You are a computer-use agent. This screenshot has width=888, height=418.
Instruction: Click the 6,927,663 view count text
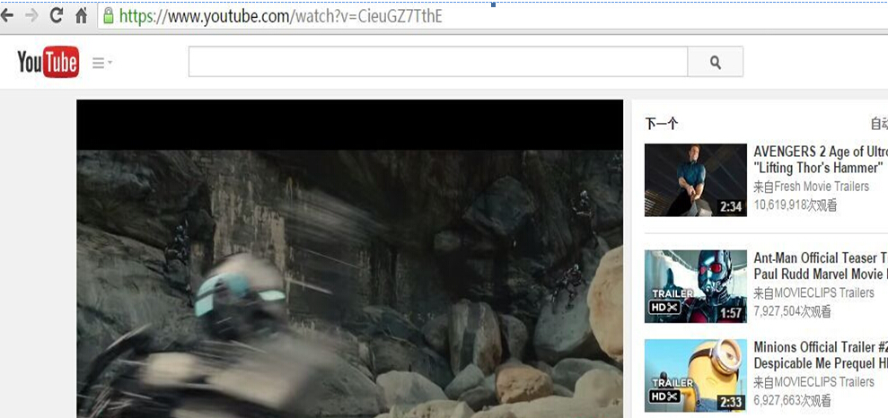(x=792, y=400)
